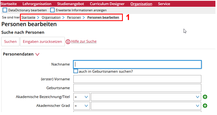The width and height of the screenshot is (217, 115).
Task: Open the Lehrorganisation menu
Action: [x=37, y=4]
